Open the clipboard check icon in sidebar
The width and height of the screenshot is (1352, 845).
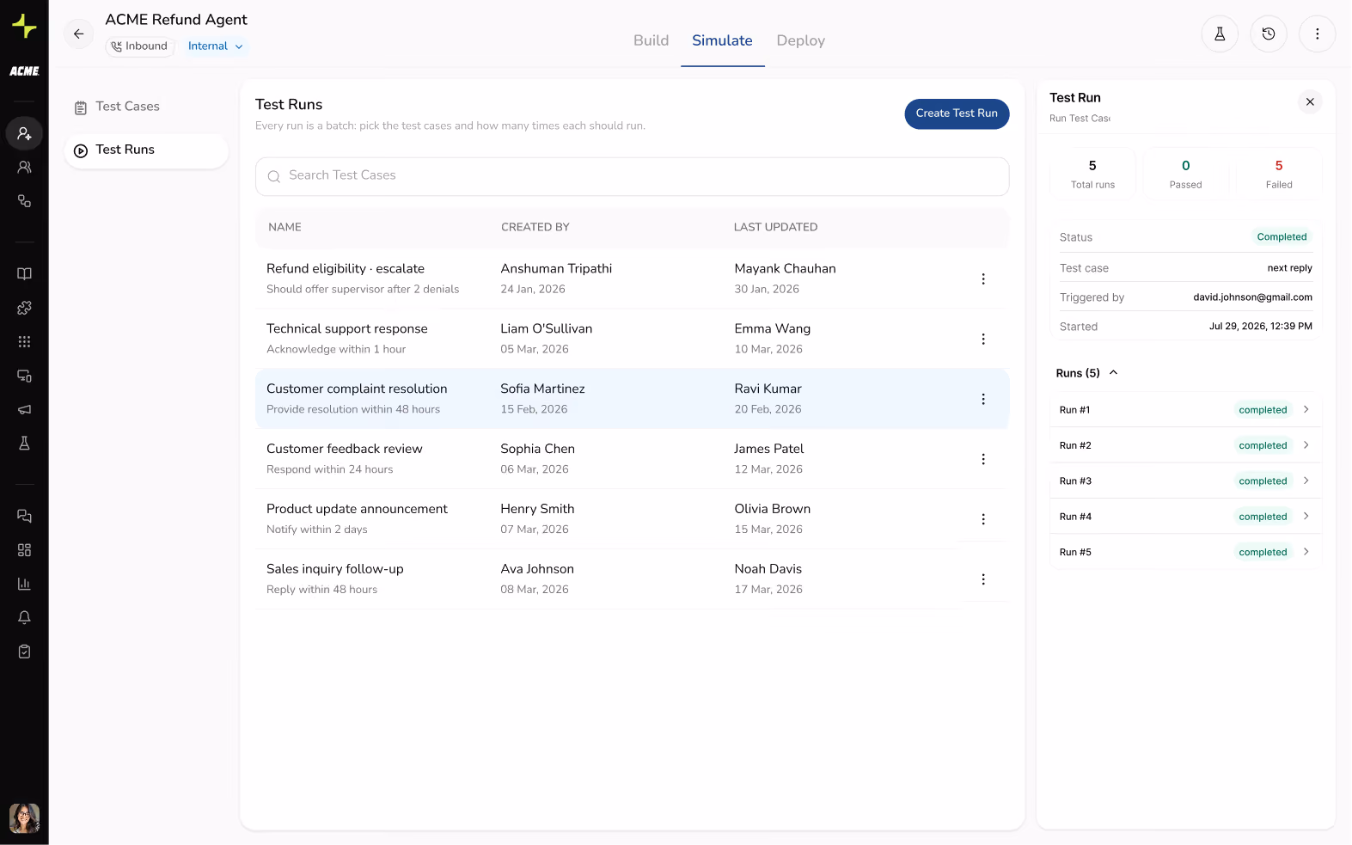(24, 652)
